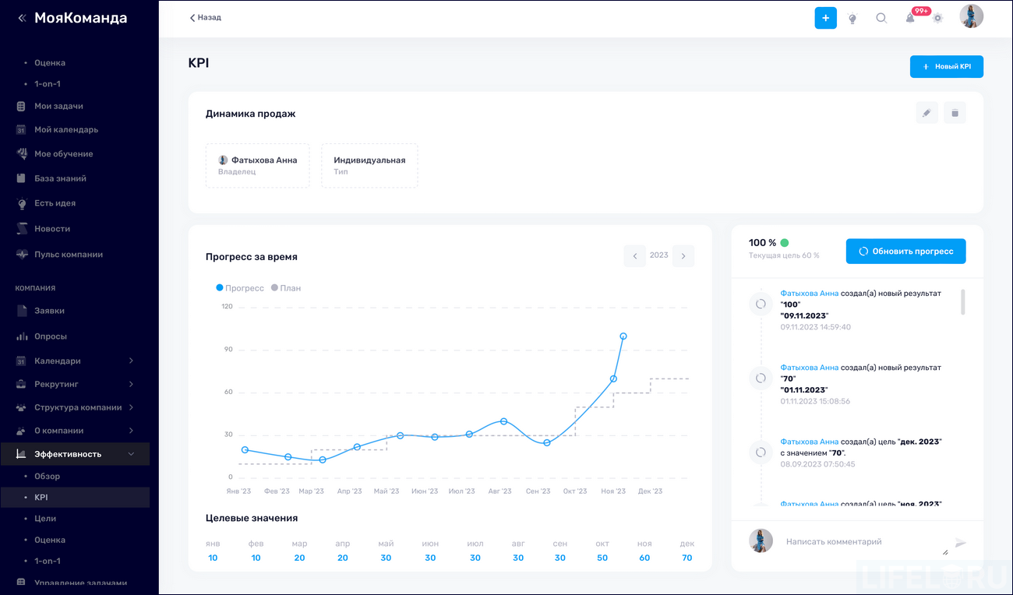The width and height of the screenshot is (1013, 595).
Task: Open the settings gear icon
Action: pyautogui.click(x=937, y=17)
